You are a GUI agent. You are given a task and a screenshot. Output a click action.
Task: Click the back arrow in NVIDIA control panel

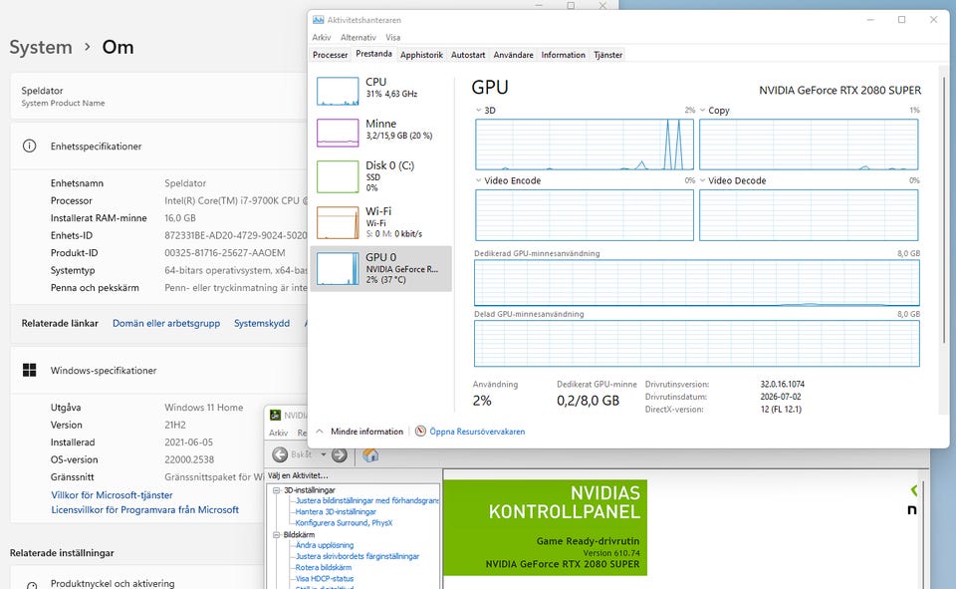(x=280, y=454)
